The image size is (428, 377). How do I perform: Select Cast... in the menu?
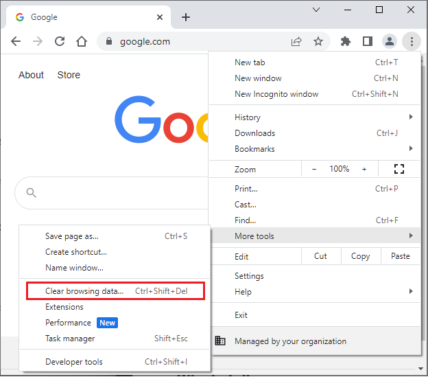pos(314,205)
